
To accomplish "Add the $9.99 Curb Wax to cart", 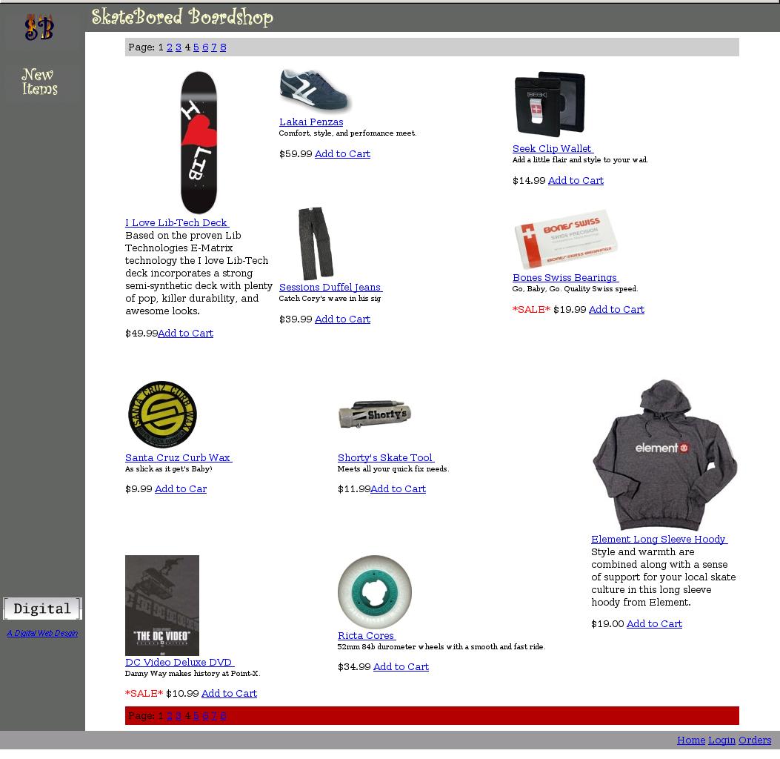I will [x=181, y=488].
